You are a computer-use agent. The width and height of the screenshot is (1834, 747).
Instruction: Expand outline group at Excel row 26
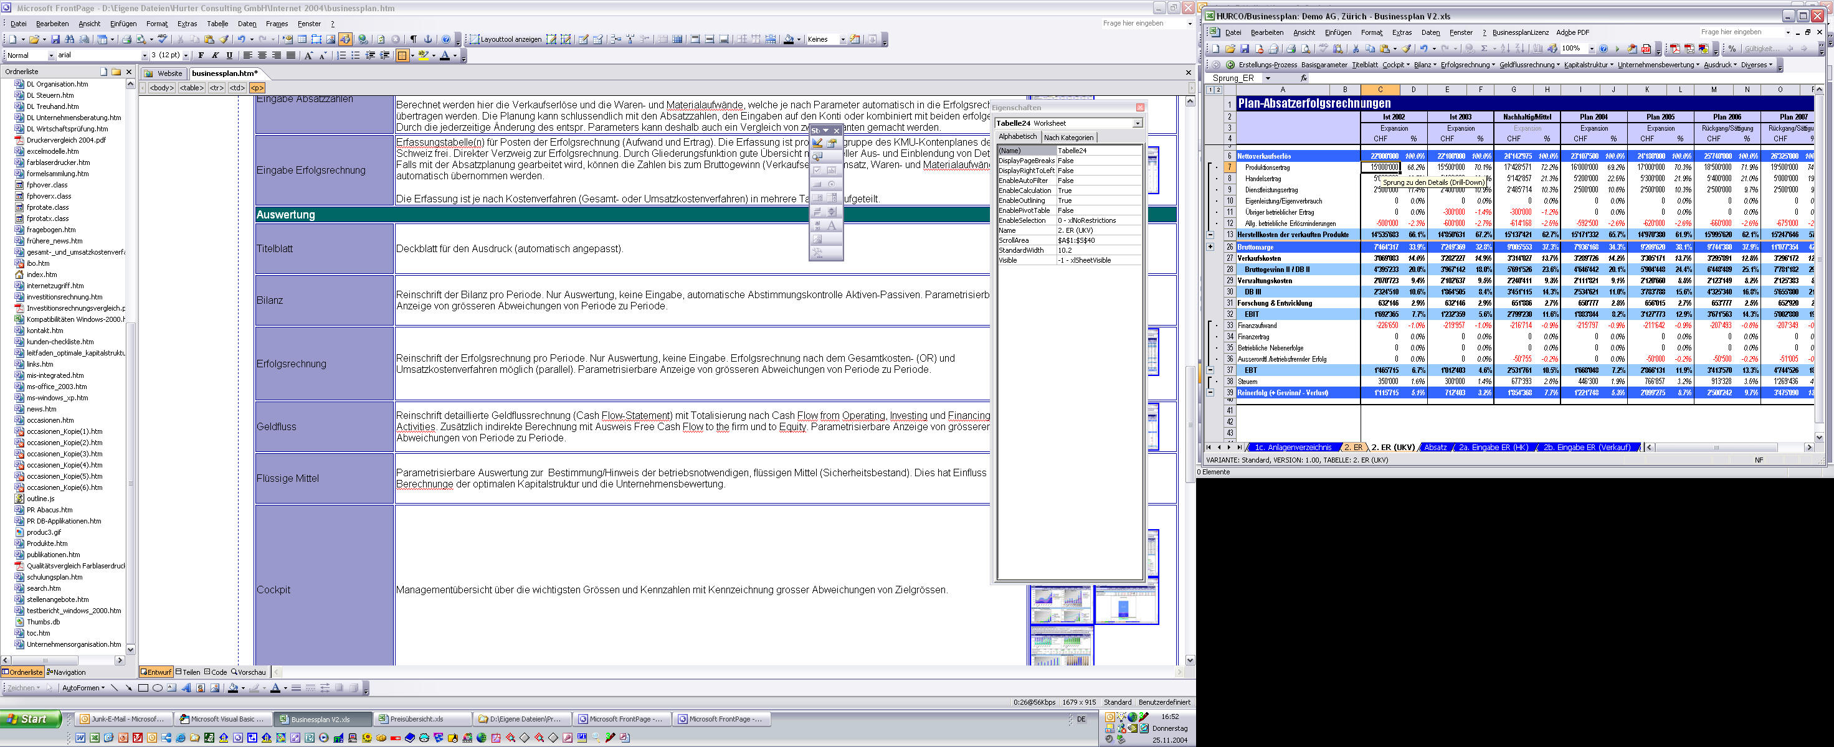[x=1210, y=247]
